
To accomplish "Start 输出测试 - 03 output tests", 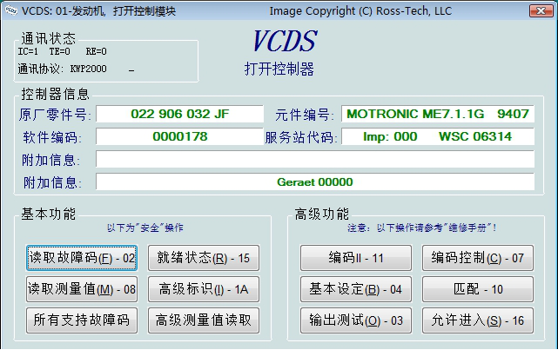I will click(356, 320).
